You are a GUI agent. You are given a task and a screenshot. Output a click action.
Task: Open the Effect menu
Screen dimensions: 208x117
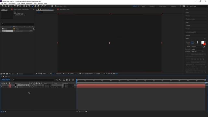pos(23,4)
